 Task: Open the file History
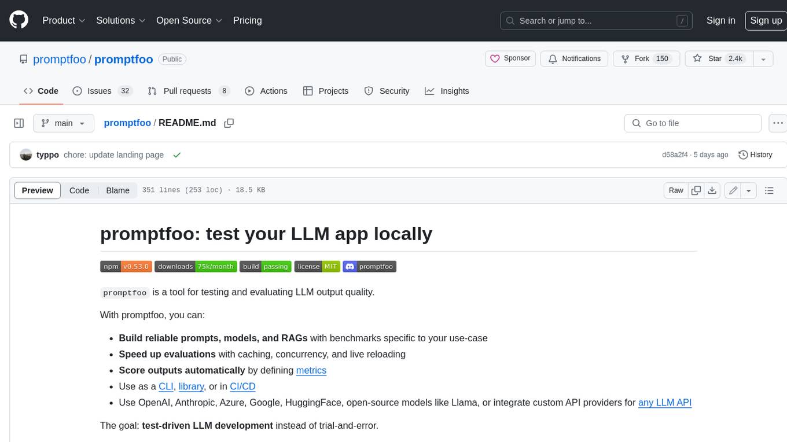[x=755, y=155]
